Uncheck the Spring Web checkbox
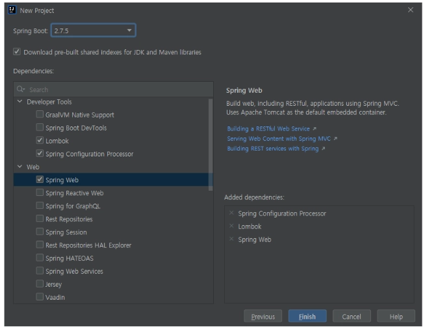 pos(40,180)
